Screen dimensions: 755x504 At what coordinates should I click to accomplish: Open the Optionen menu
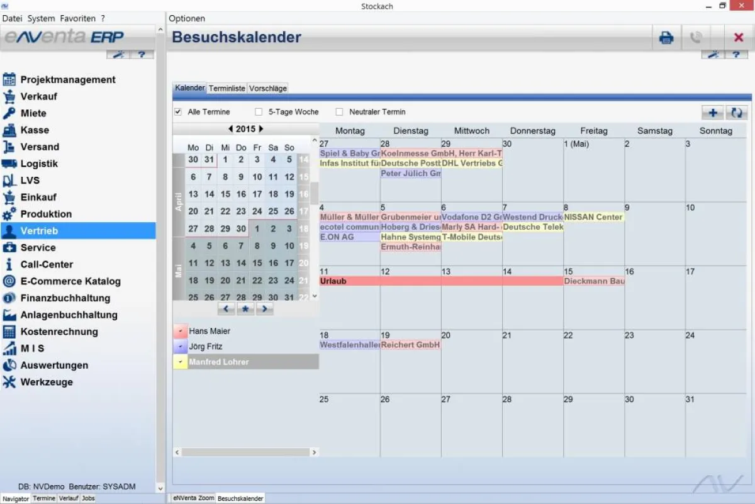point(186,18)
